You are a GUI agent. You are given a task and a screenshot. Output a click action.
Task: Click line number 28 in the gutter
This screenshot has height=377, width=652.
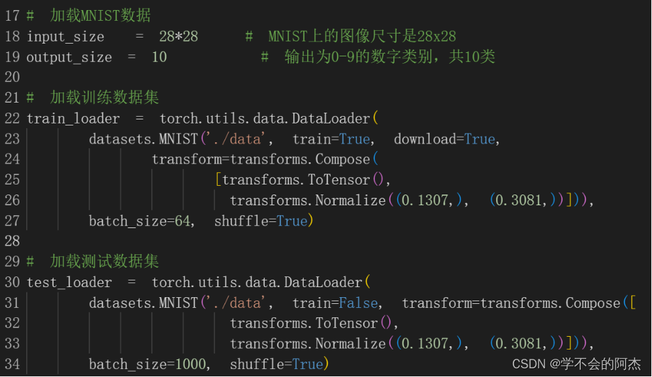coord(13,241)
